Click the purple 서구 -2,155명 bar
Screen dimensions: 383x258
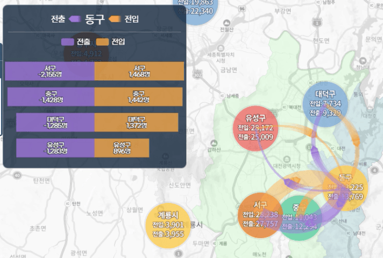tap(50, 71)
